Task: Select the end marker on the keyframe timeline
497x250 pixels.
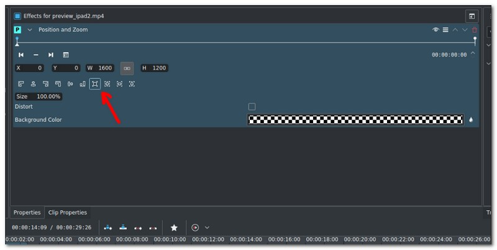Action: pyautogui.click(x=475, y=41)
